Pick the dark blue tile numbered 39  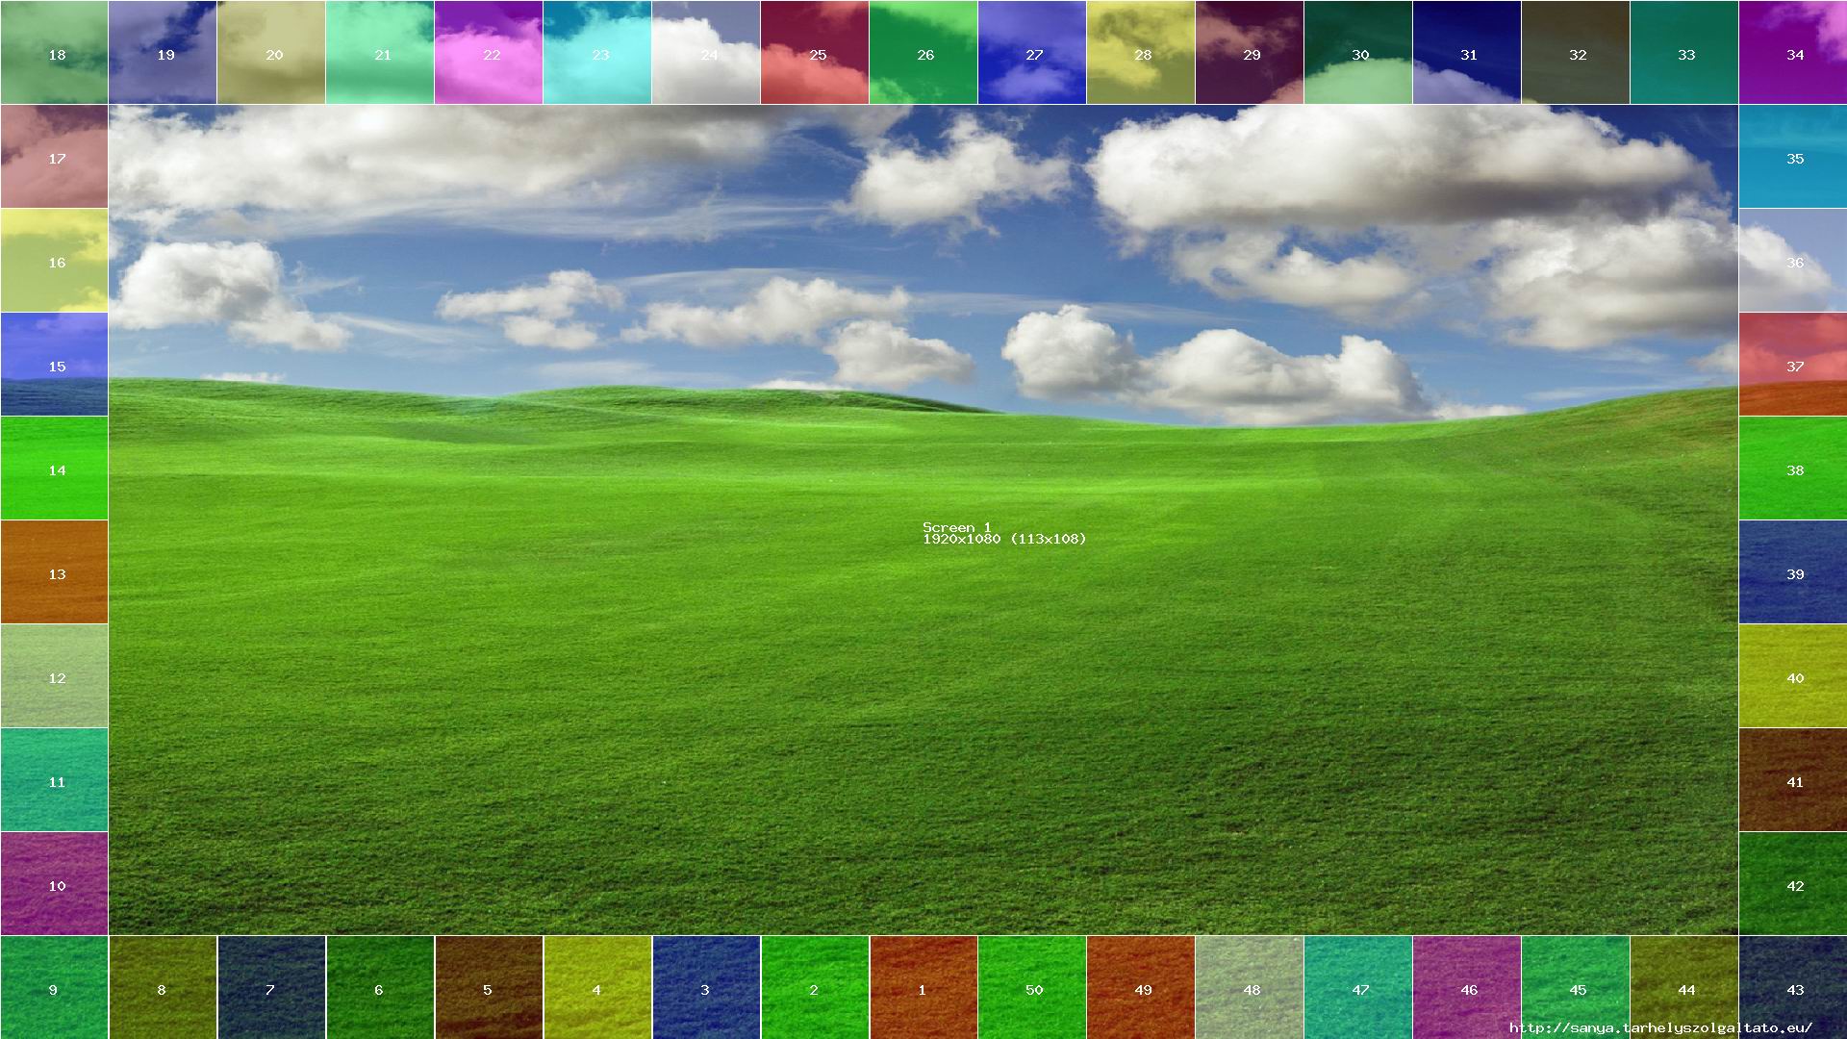click(x=1793, y=571)
